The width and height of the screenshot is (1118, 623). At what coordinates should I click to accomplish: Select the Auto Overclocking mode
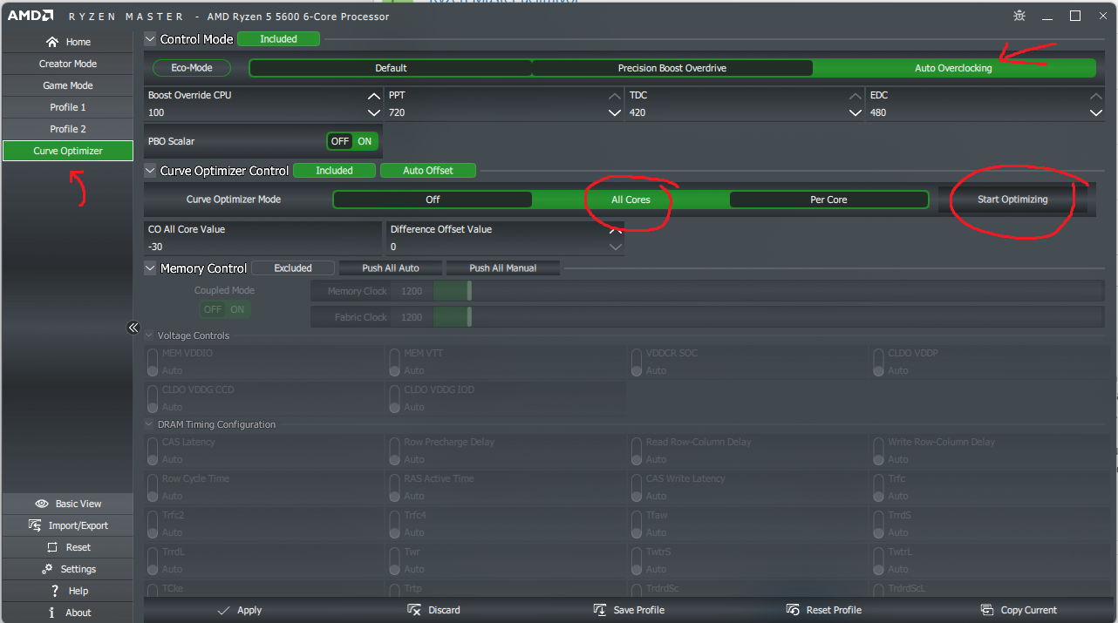click(x=953, y=68)
